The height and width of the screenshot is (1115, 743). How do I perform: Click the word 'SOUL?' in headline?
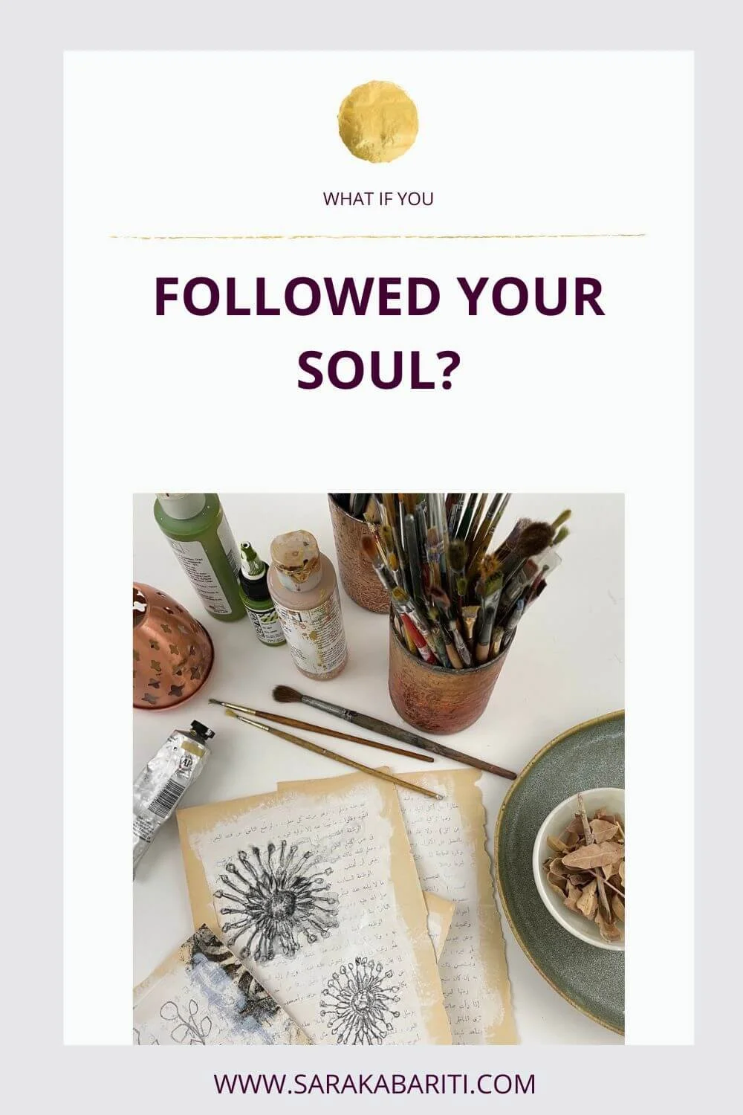pos(375,369)
